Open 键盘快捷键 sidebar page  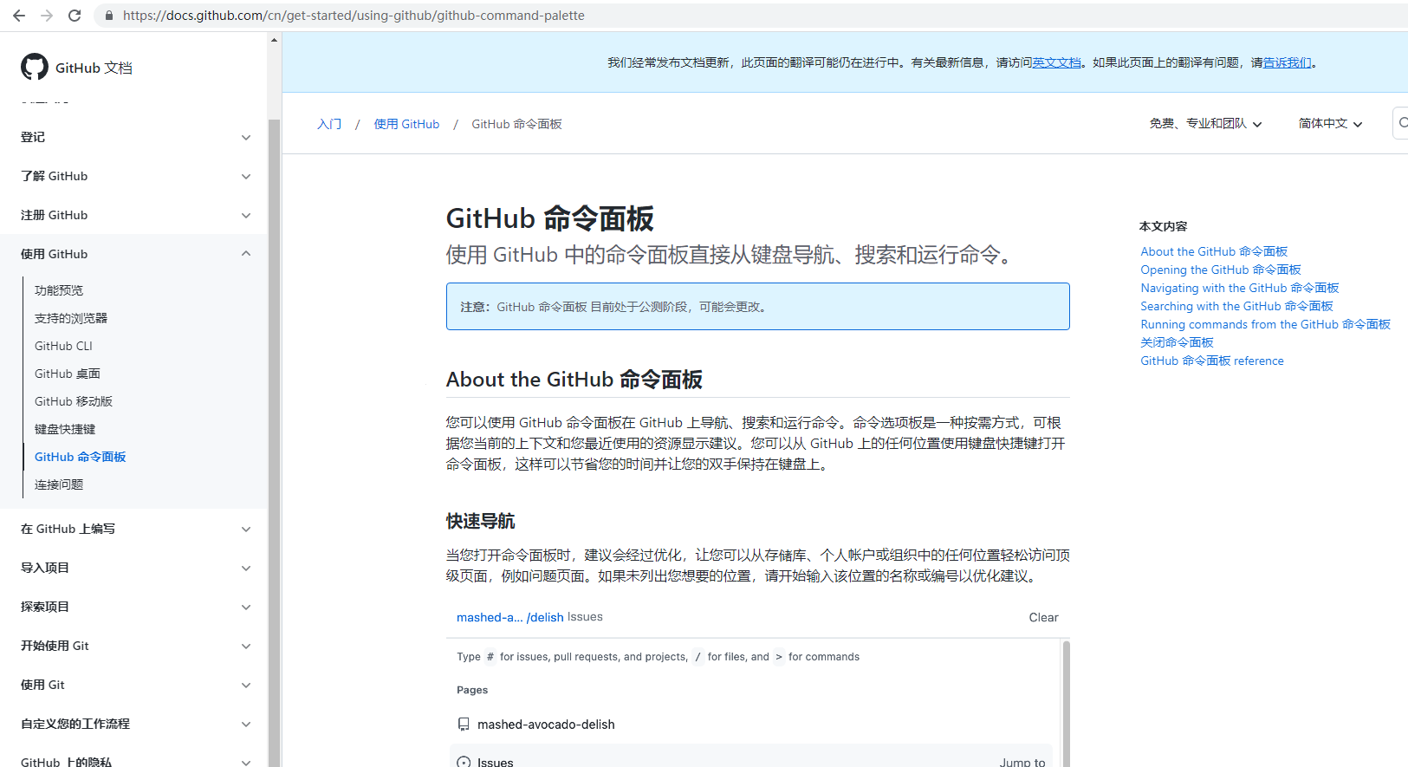click(65, 429)
